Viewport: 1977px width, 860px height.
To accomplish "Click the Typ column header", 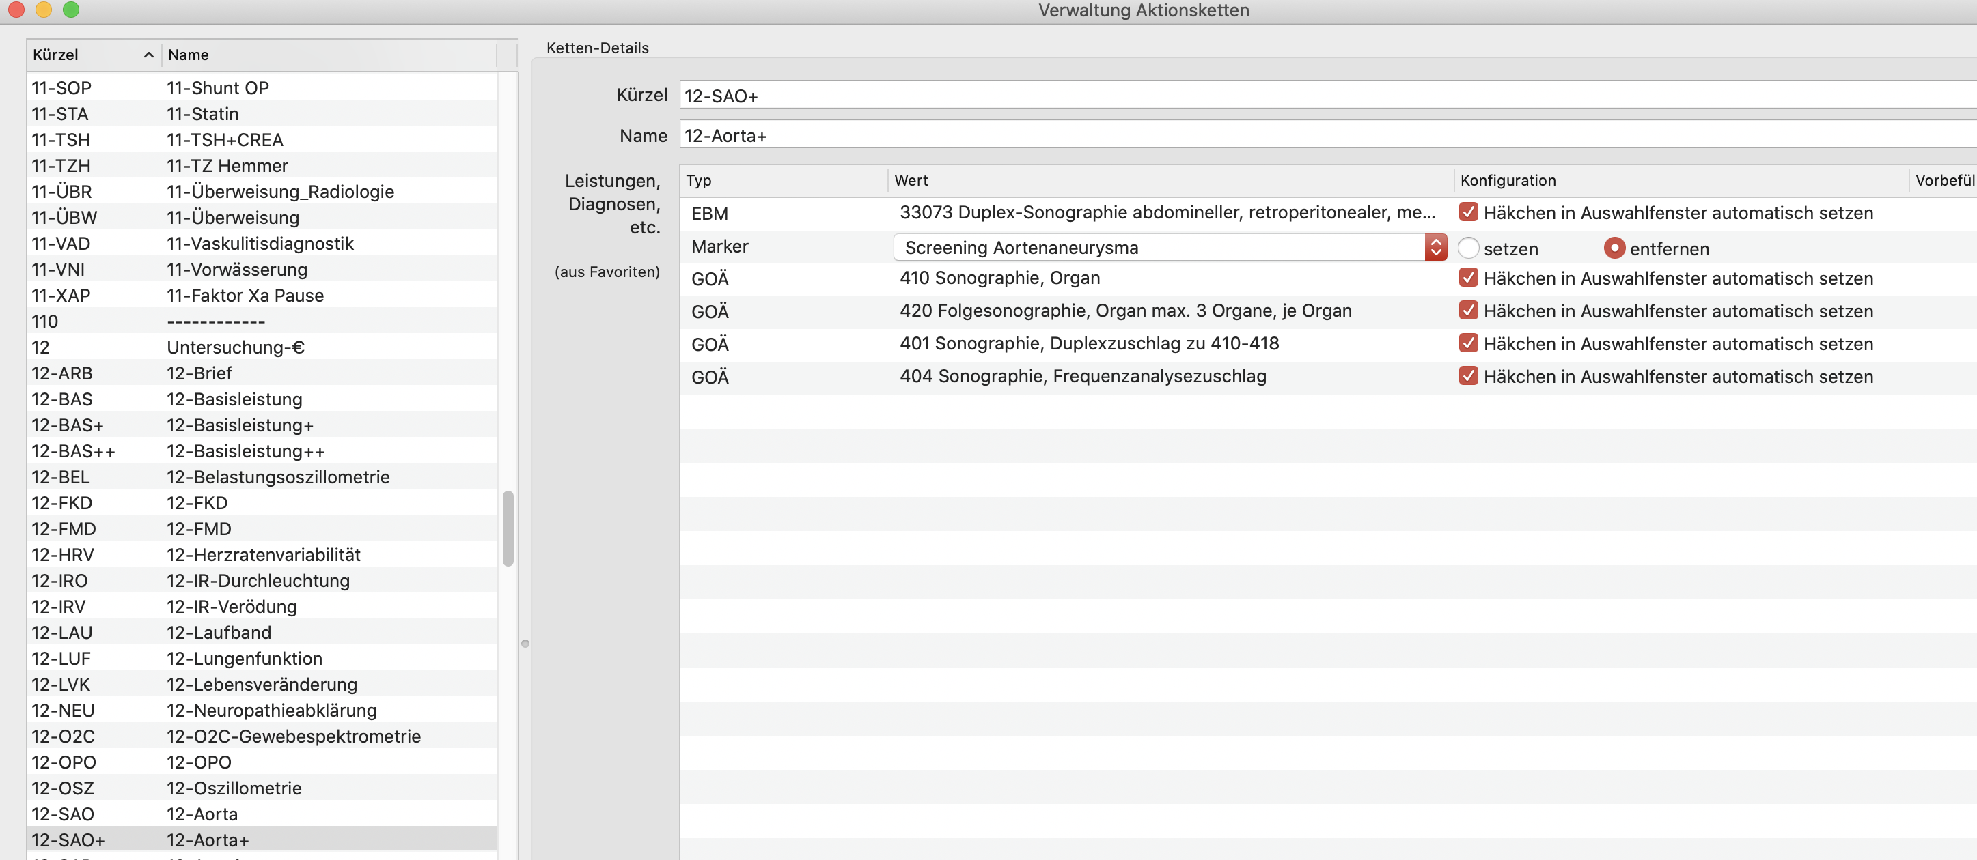I will 784,180.
